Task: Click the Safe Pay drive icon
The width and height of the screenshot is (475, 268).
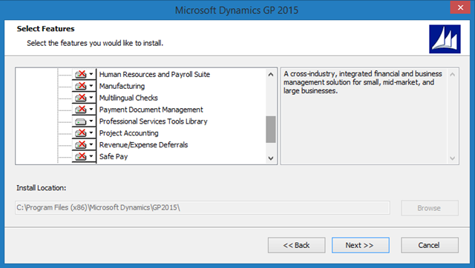Action: coord(81,156)
